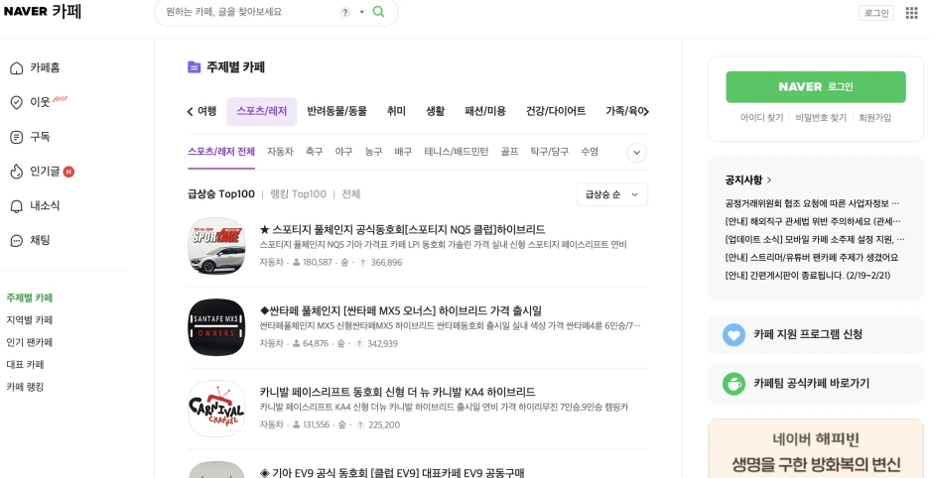Viewport: 929px width, 478px height.
Task: Switch to the 패션/미용 category tab
Action: click(x=485, y=111)
